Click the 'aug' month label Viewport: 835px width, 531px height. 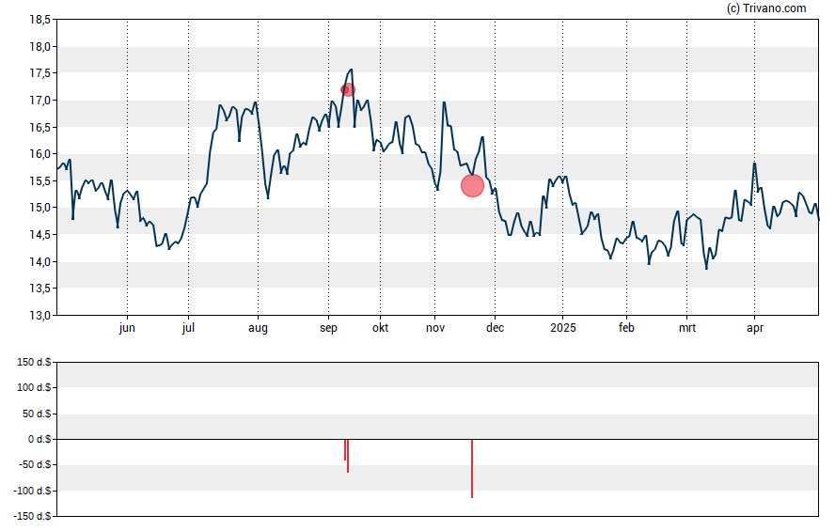[x=258, y=328]
